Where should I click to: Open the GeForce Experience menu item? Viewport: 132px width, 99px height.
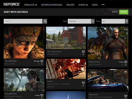pyautogui.click(x=52, y=5)
